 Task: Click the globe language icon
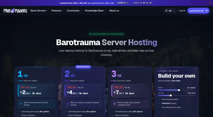pos(166,11)
